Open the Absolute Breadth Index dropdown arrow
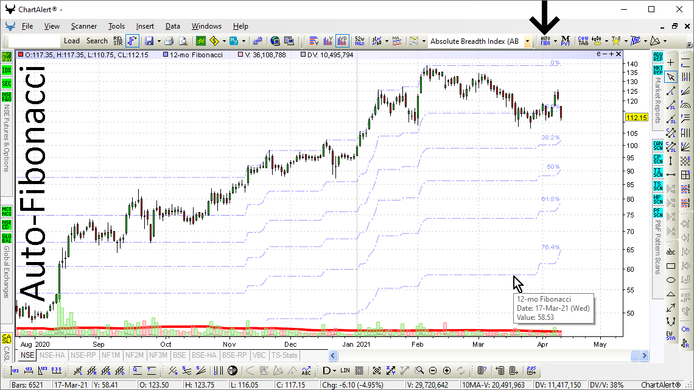This screenshot has height=390, width=694. [527, 41]
